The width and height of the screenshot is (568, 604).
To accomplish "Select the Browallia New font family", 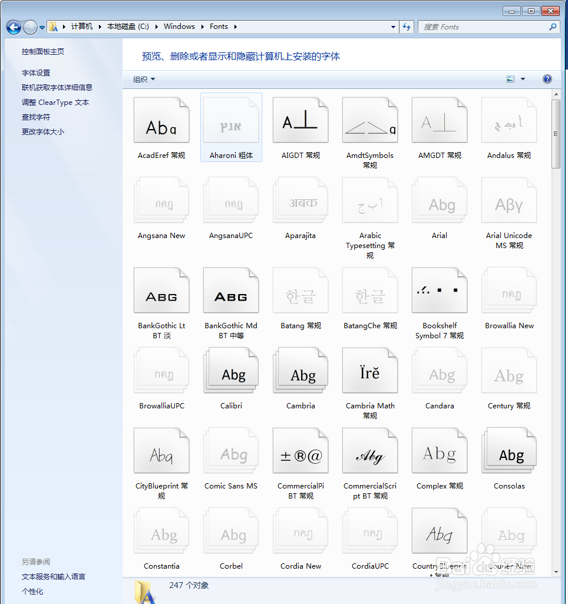I will [x=509, y=291].
